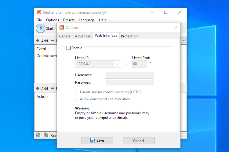Click the minus remove icon in Events toolbar
Image resolution: width=229 pixels, height=152 pixels.
coord(52,40)
